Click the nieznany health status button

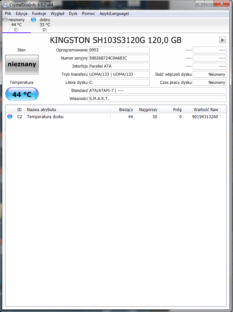tap(22, 65)
